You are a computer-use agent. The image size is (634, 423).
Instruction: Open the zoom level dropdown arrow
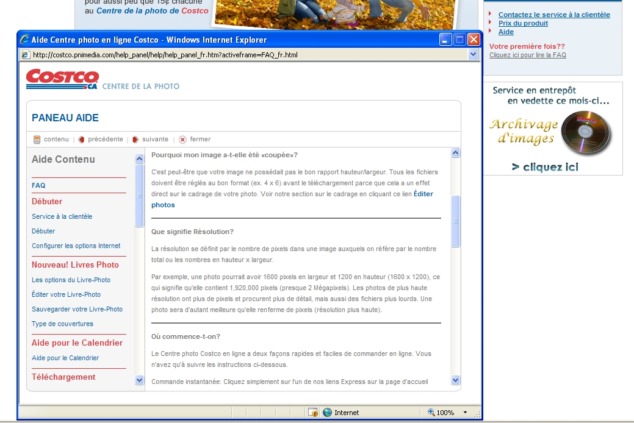pos(465,413)
